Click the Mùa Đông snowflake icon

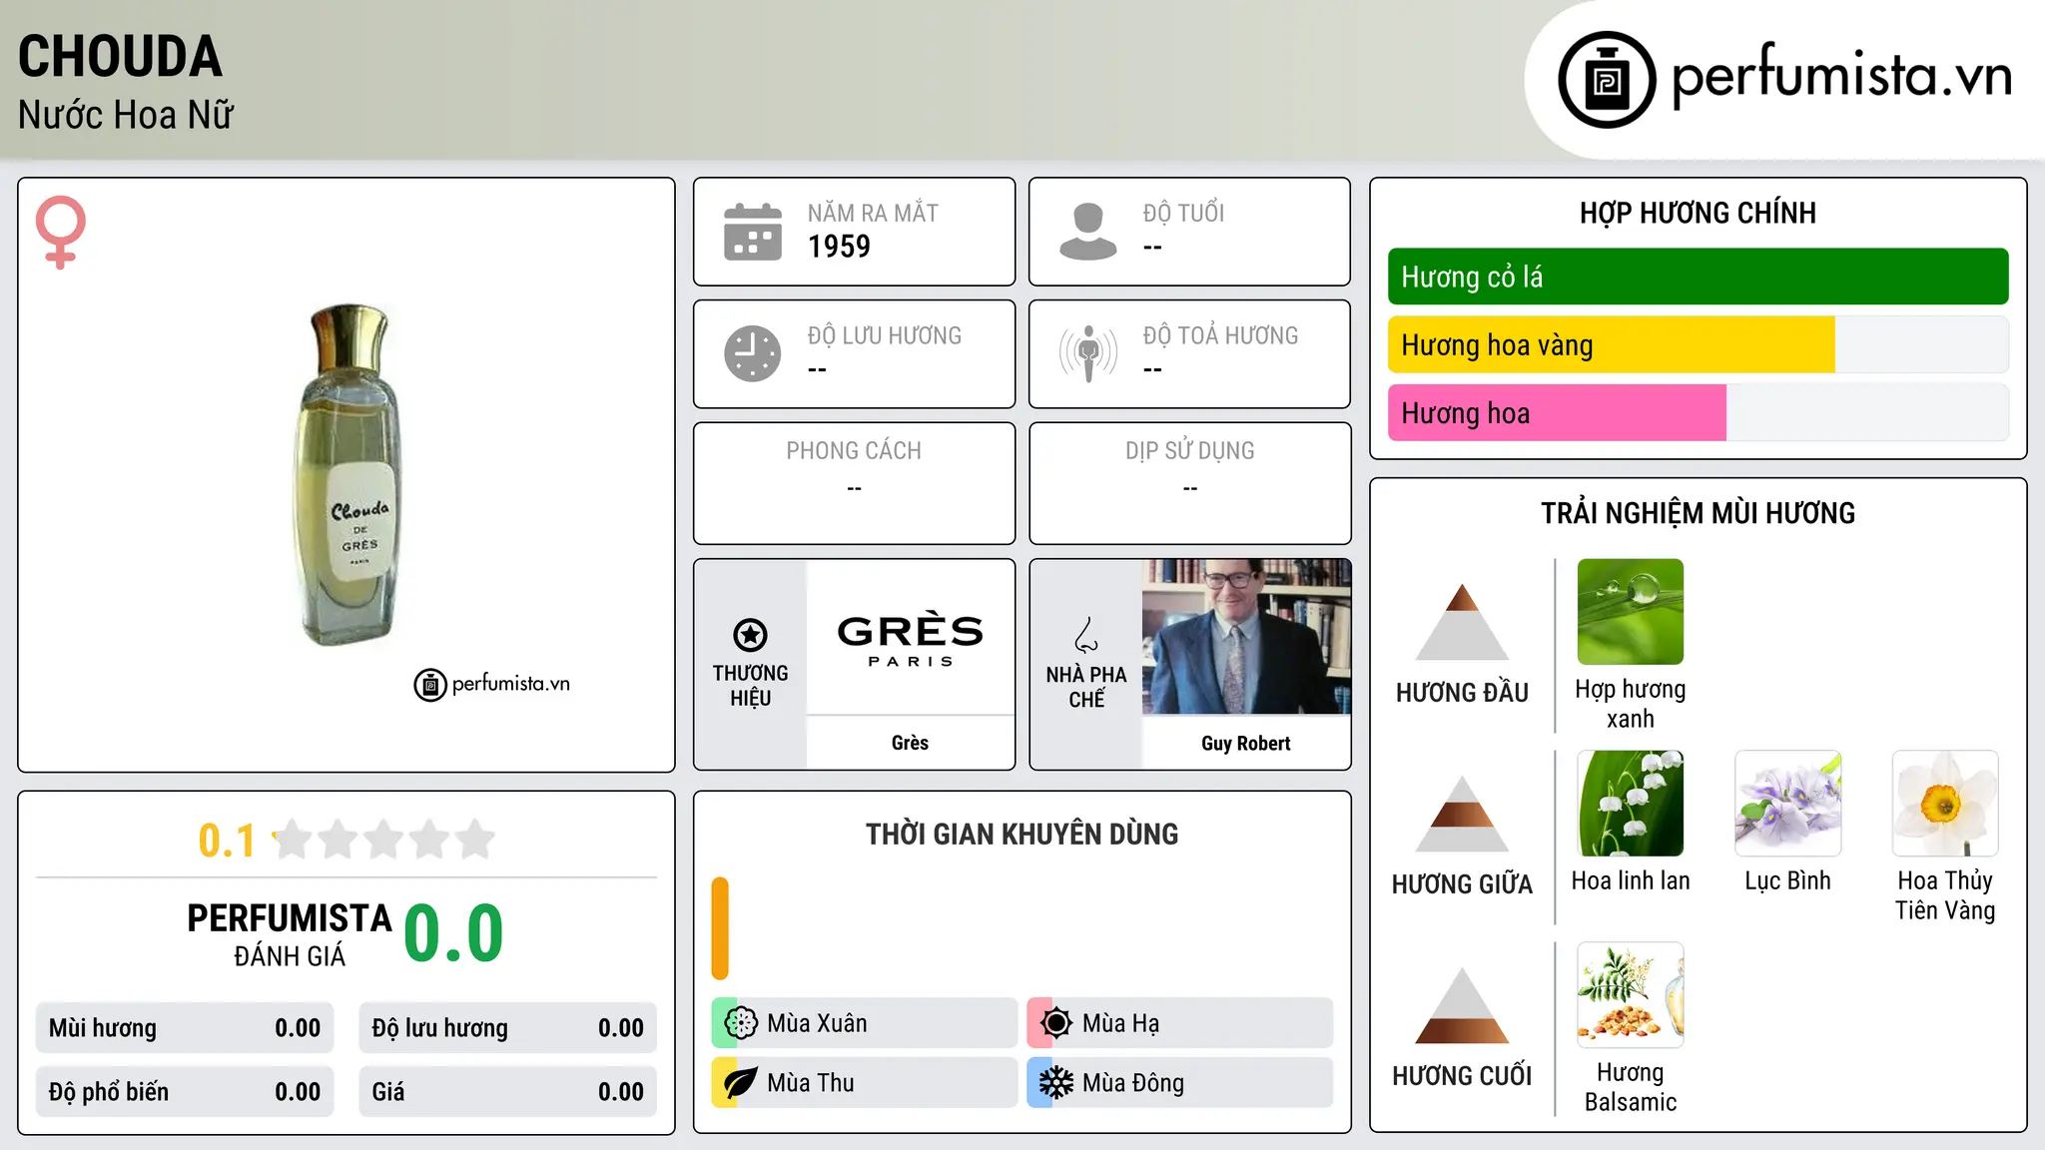1056,1083
